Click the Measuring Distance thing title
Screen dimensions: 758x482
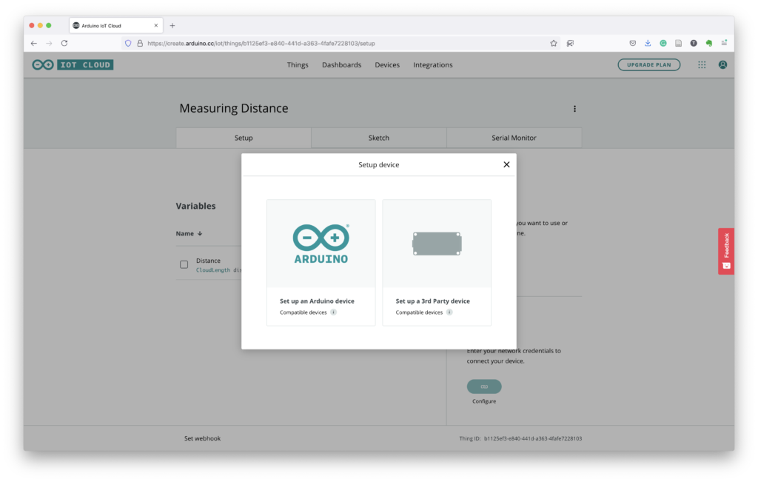point(233,108)
